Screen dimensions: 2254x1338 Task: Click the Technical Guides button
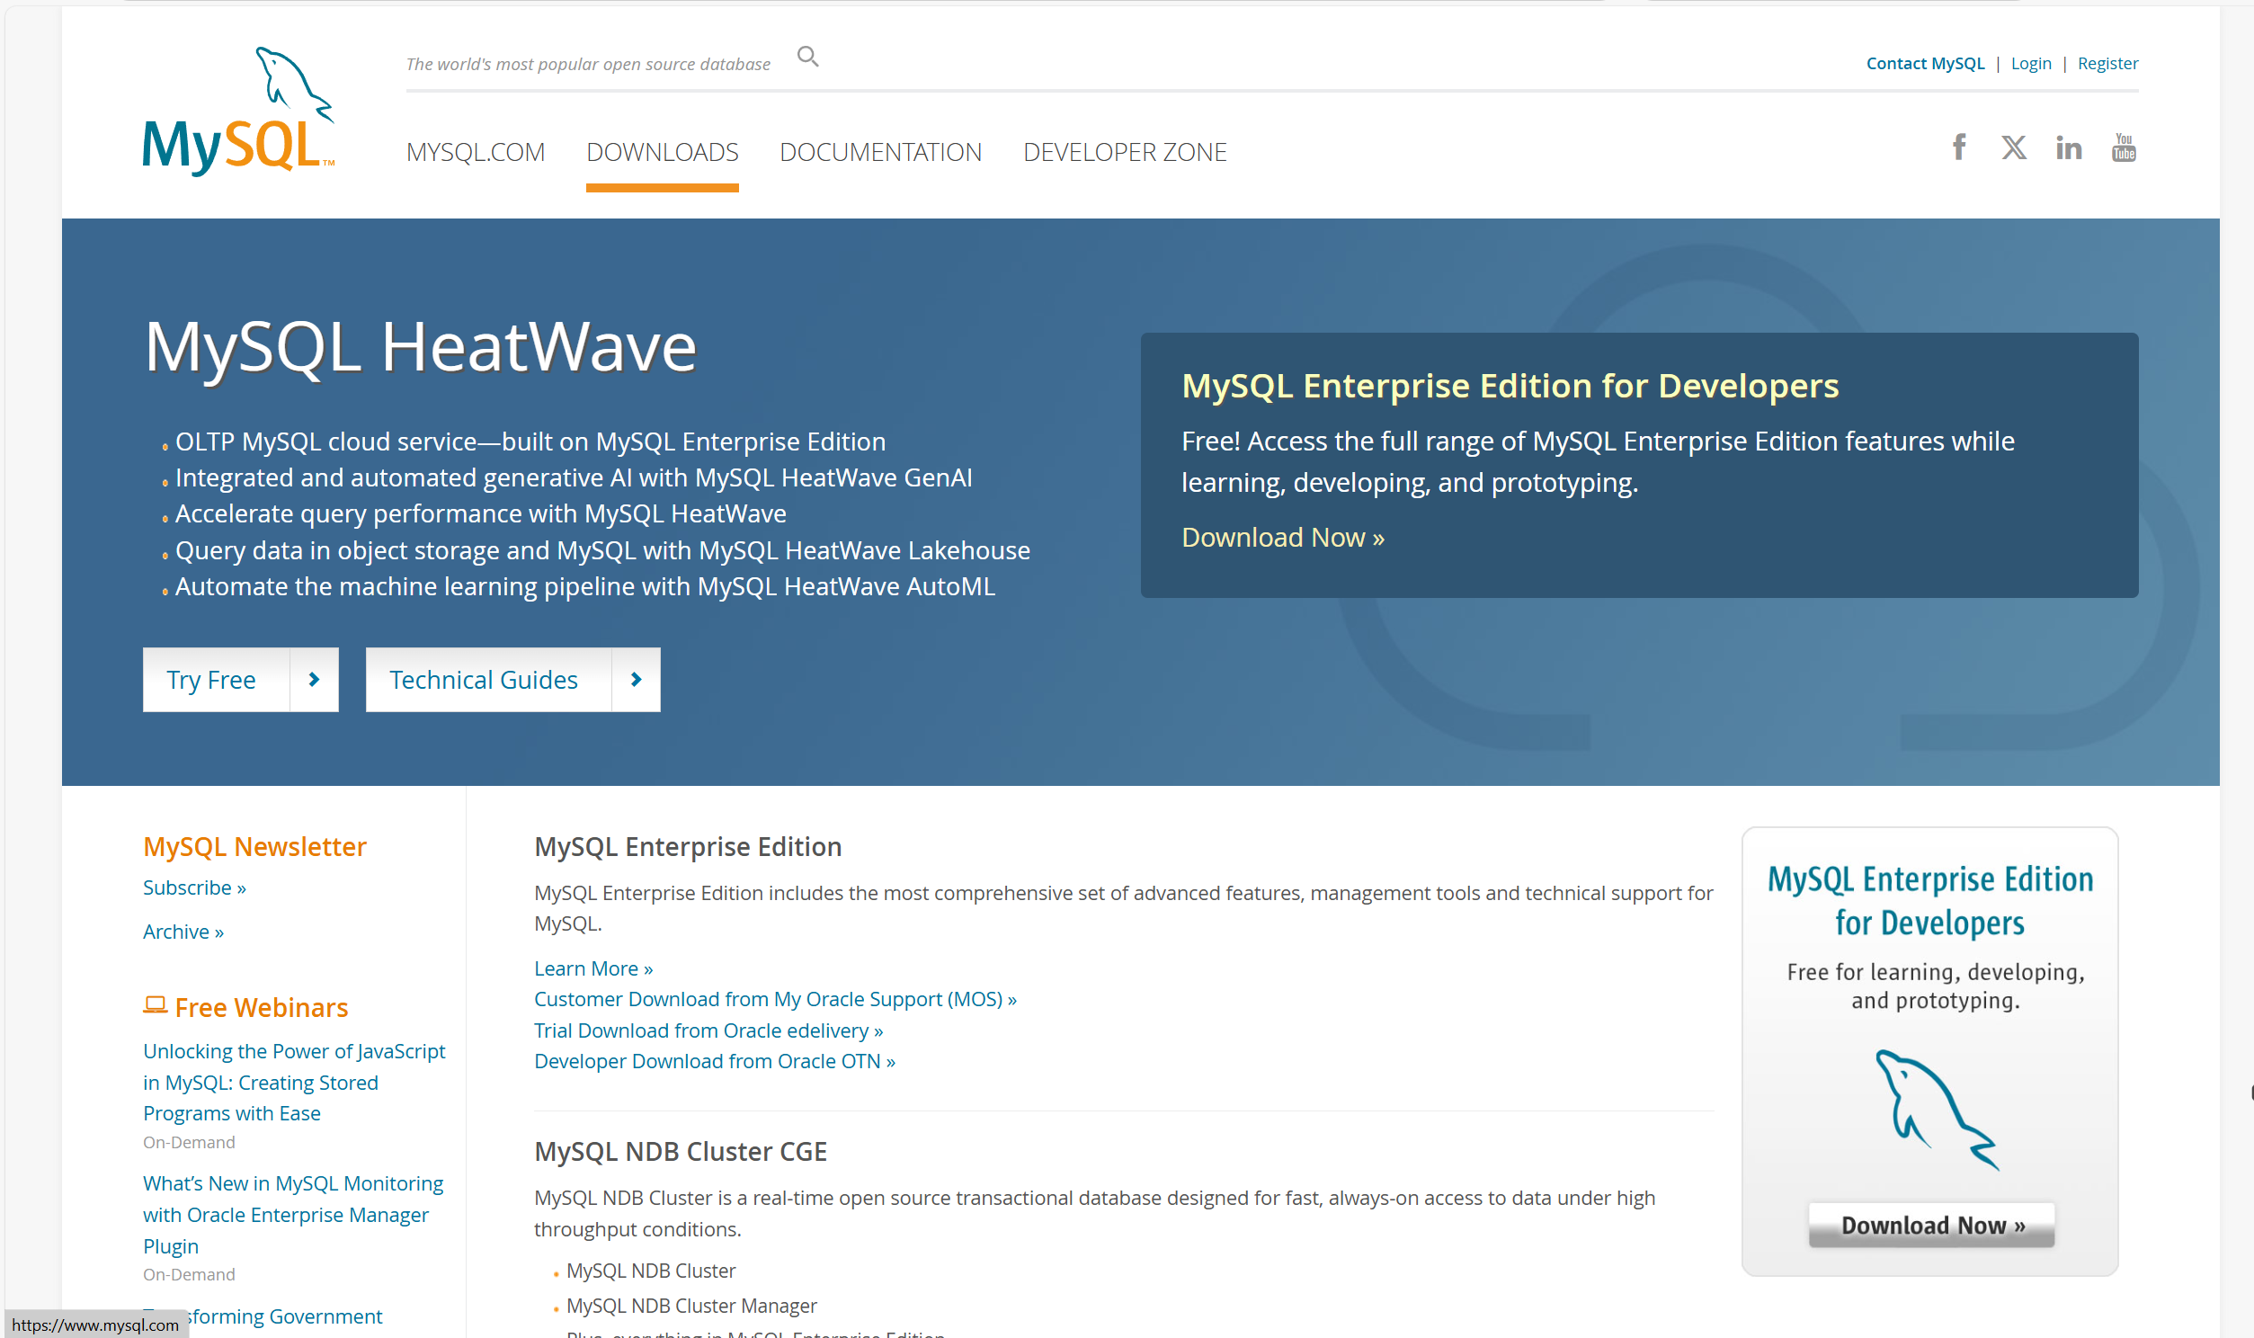484,680
